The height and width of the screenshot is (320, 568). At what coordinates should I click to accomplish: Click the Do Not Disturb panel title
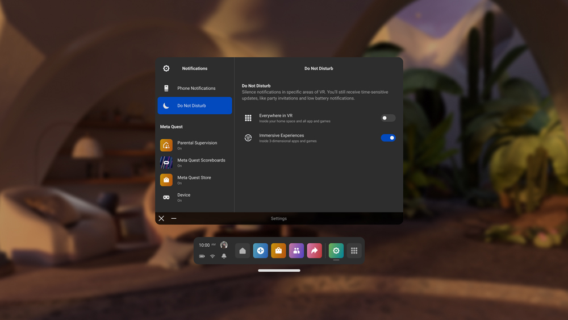pos(319,69)
